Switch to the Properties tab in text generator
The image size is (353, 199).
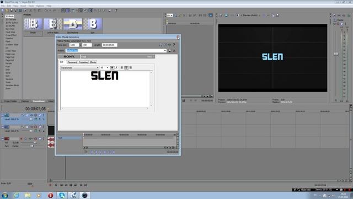coord(83,62)
